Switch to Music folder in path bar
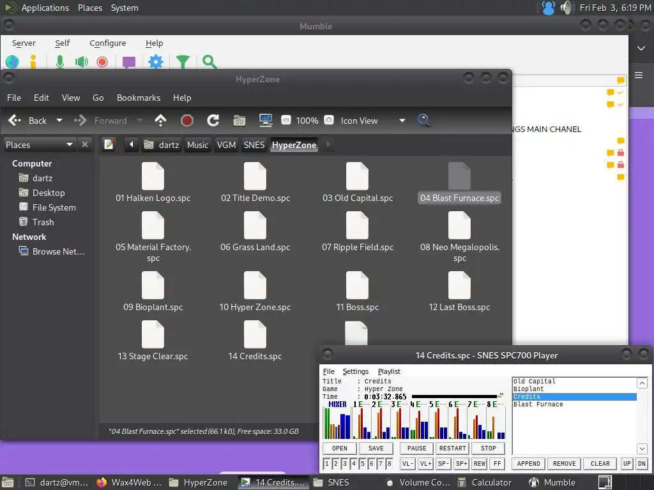This screenshot has height=490, width=654. click(197, 145)
